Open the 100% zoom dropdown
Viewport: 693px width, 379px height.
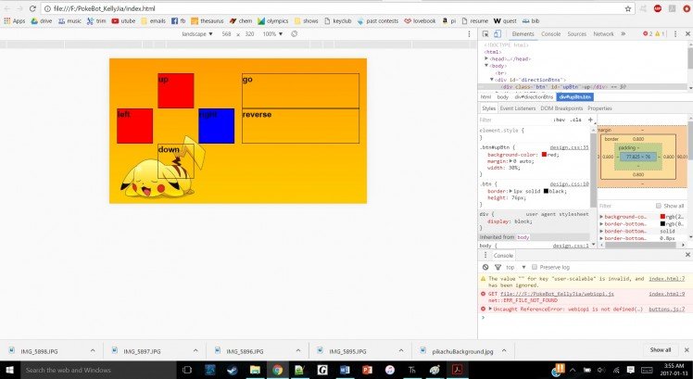272,33
